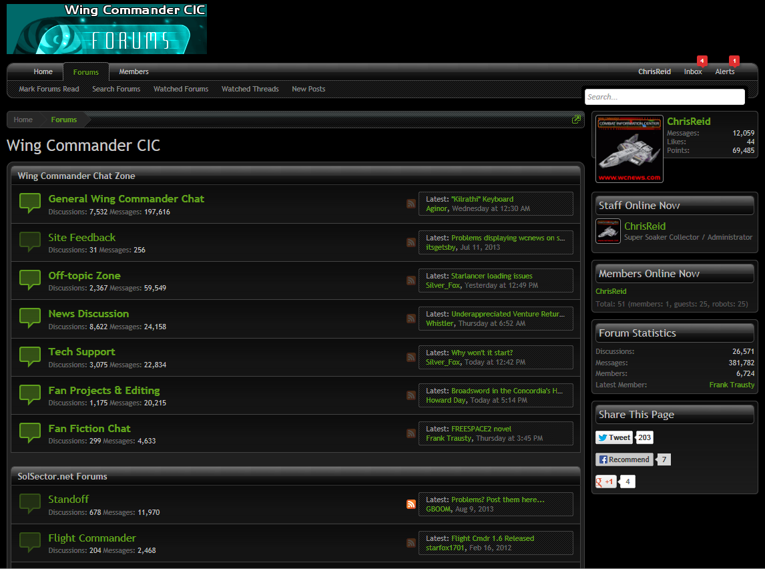
Task: Click into the Search input field
Action: (x=664, y=97)
